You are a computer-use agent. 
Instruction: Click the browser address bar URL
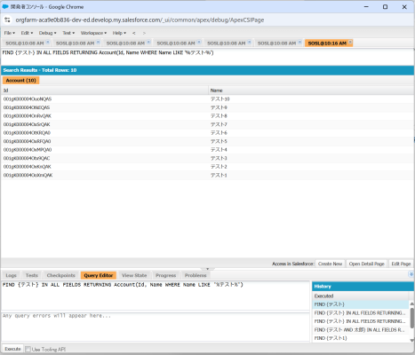(x=140, y=20)
